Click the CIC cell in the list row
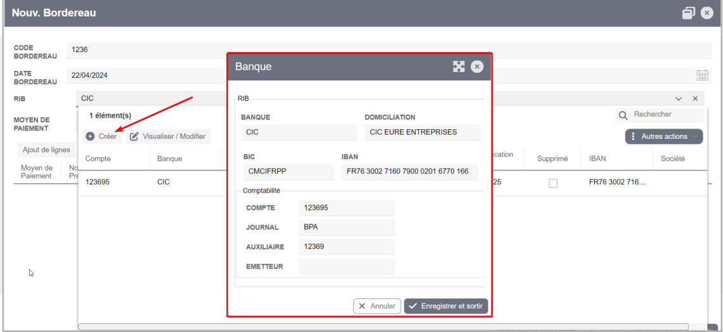Viewport: 723px width, 332px height. coord(163,182)
